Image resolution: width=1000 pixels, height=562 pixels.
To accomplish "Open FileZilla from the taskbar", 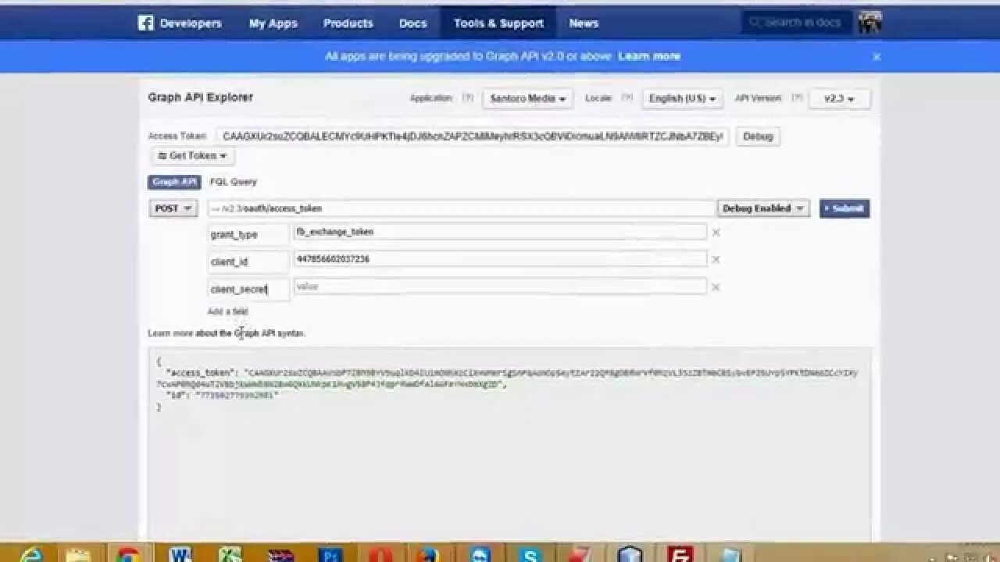I will (680, 553).
